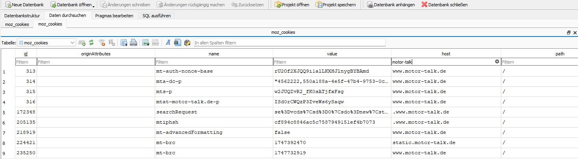Click the binoculars find icon
The image size is (578, 159).
coord(177,42)
